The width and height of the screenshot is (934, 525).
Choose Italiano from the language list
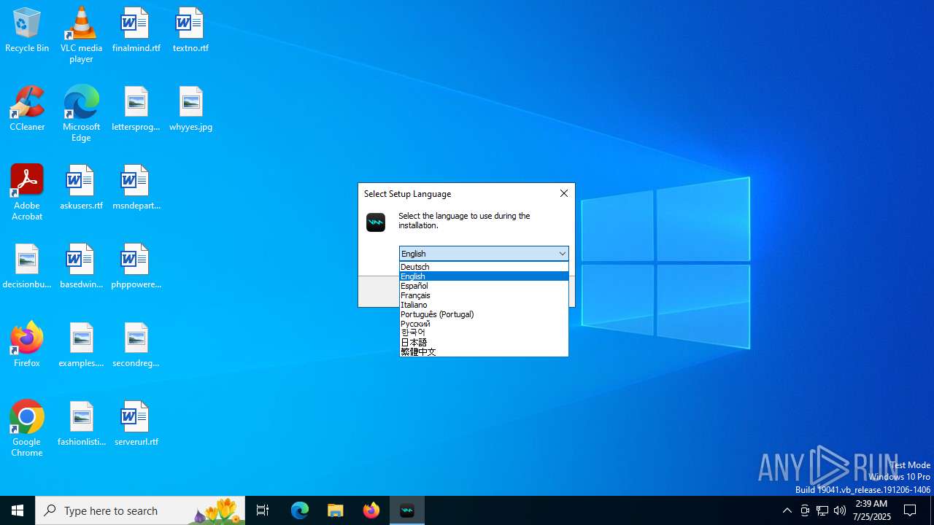(484, 305)
